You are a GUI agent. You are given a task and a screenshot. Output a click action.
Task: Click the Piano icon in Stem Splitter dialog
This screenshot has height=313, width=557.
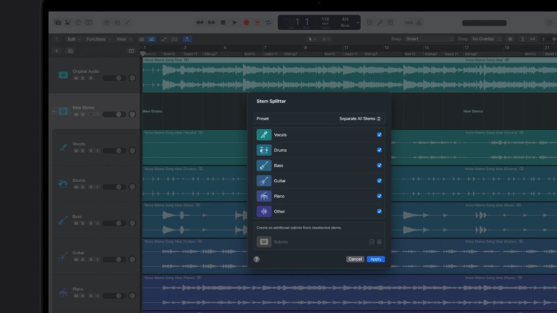pos(264,196)
